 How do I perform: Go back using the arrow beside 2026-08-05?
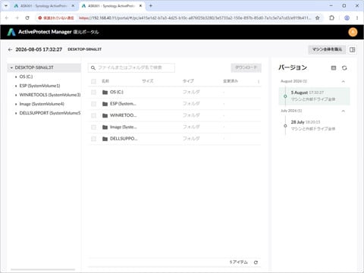click(x=10, y=49)
